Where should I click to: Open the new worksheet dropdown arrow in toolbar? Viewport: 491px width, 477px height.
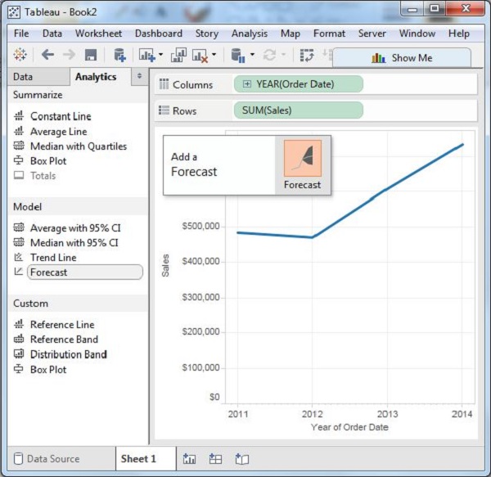[160, 55]
